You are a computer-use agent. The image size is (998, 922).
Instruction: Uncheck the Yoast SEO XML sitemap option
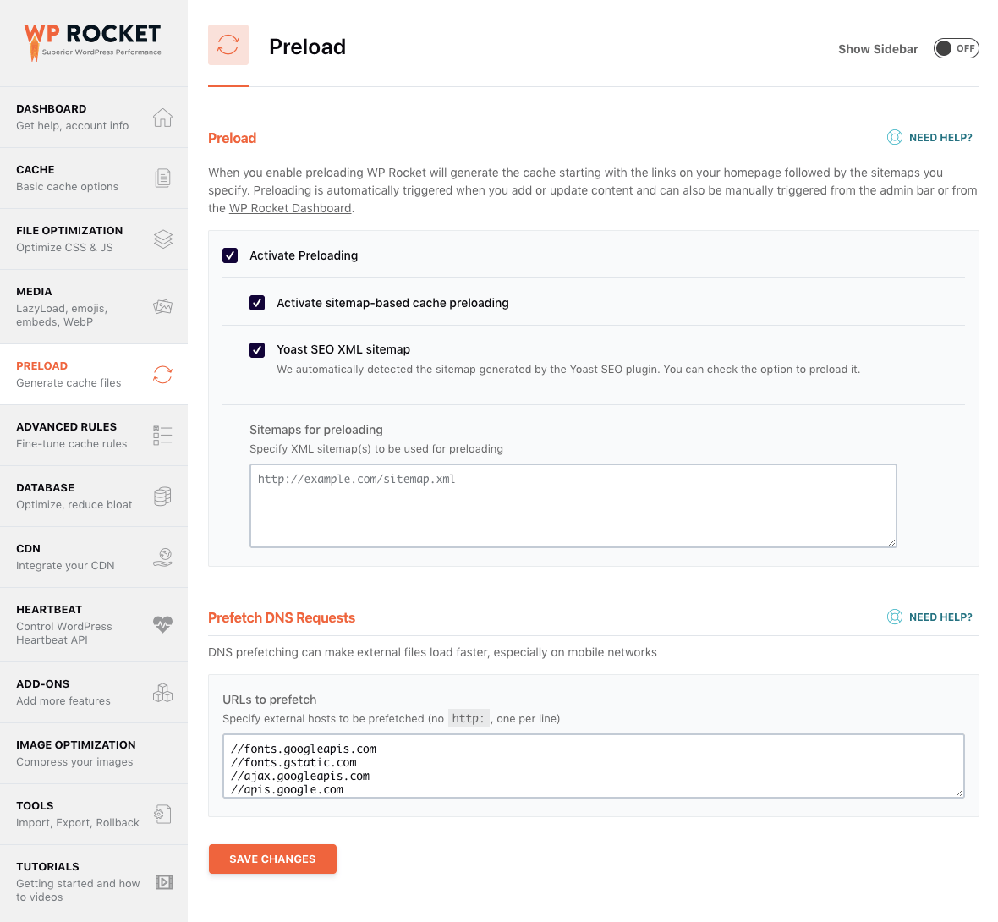256,349
